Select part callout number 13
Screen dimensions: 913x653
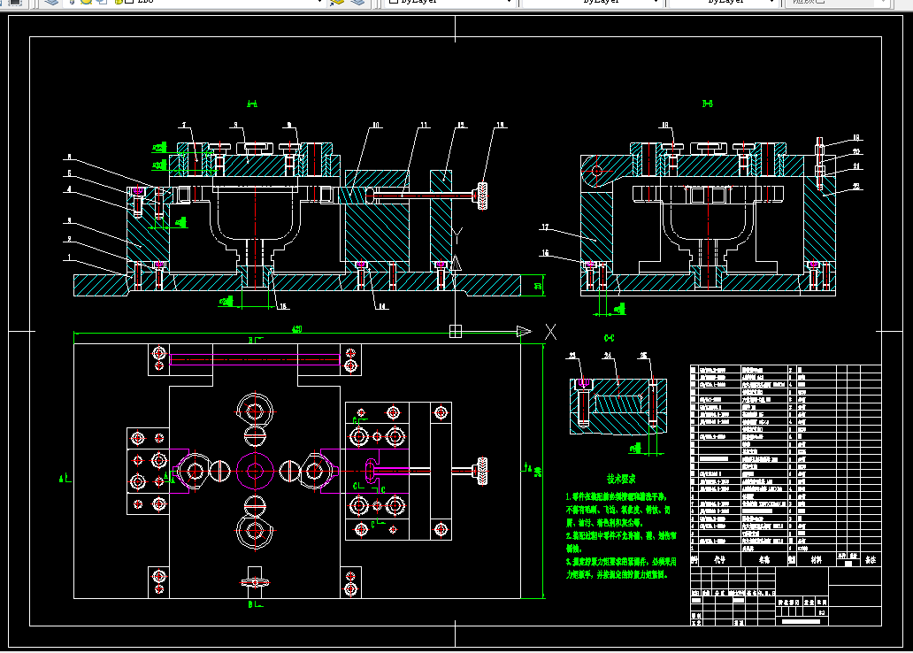500,126
